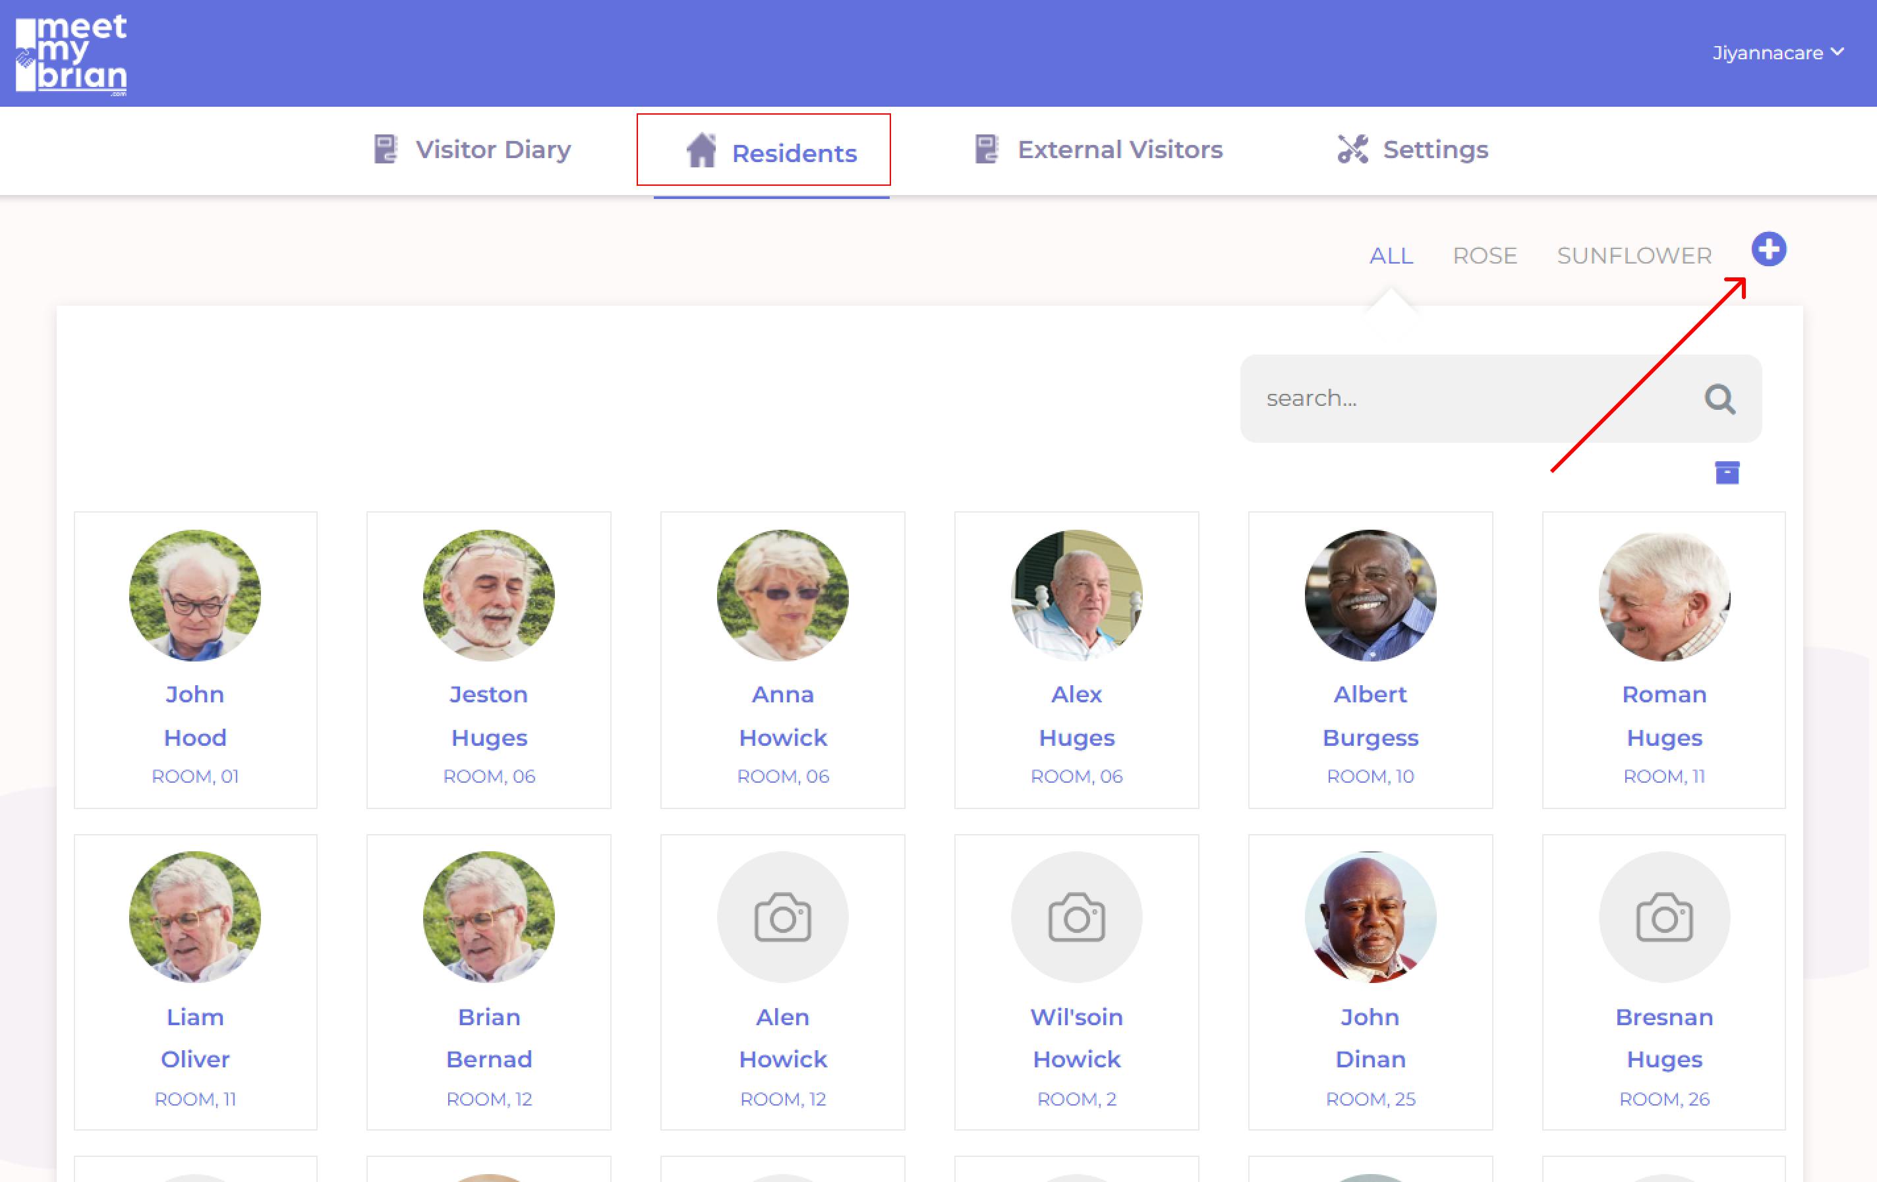1877x1182 pixels.
Task: Click the archive box icon
Action: [x=1727, y=472]
